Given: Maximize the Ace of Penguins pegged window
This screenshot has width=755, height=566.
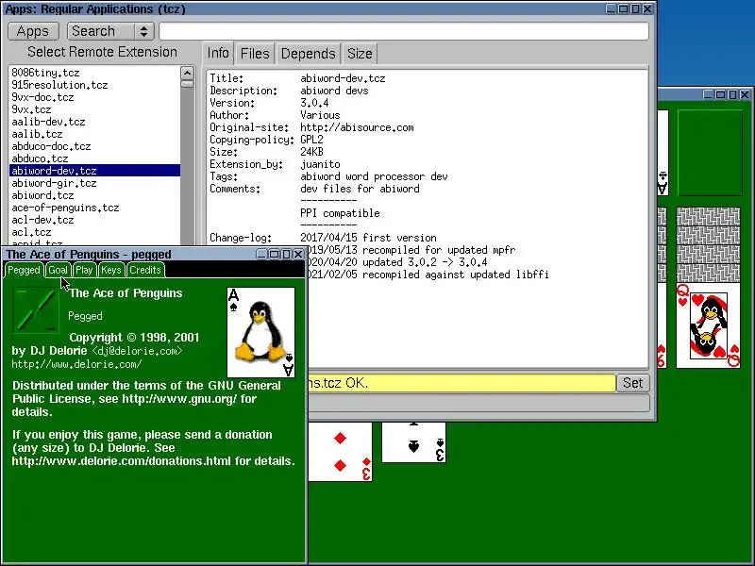Looking at the screenshot, I should pos(274,254).
